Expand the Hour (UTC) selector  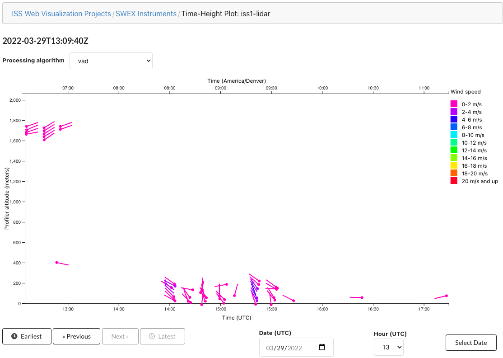click(388, 348)
